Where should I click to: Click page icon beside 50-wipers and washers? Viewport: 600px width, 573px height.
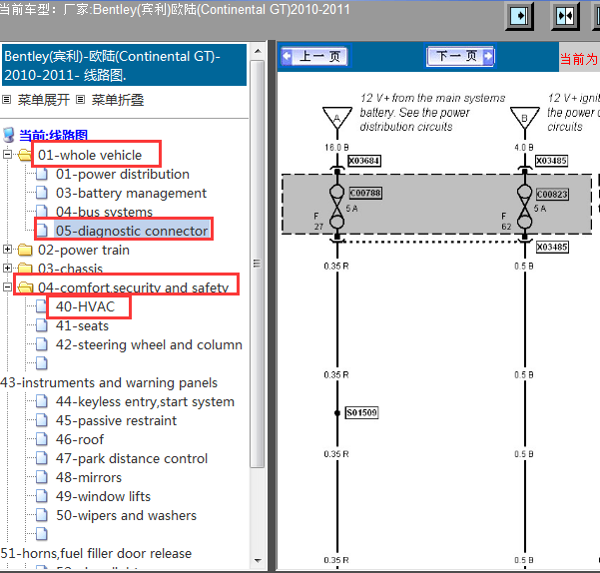pyautogui.click(x=42, y=515)
